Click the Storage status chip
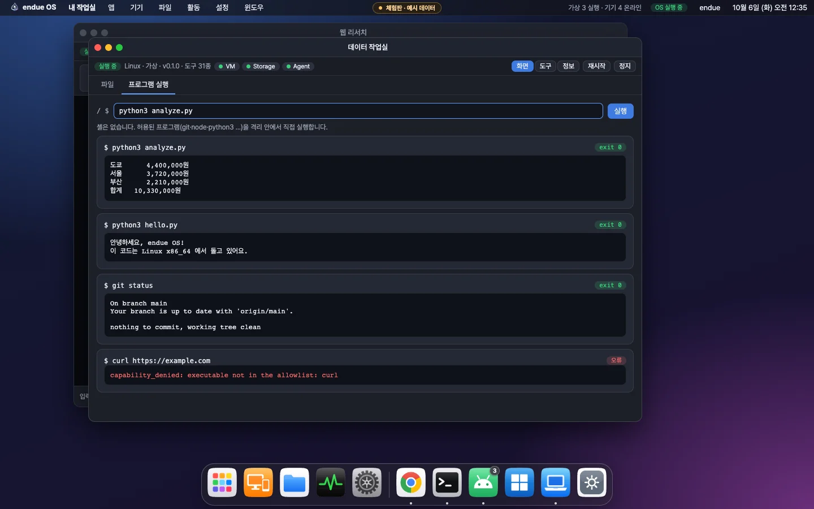The height and width of the screenshot is (509, 814). tap(261, 66)
